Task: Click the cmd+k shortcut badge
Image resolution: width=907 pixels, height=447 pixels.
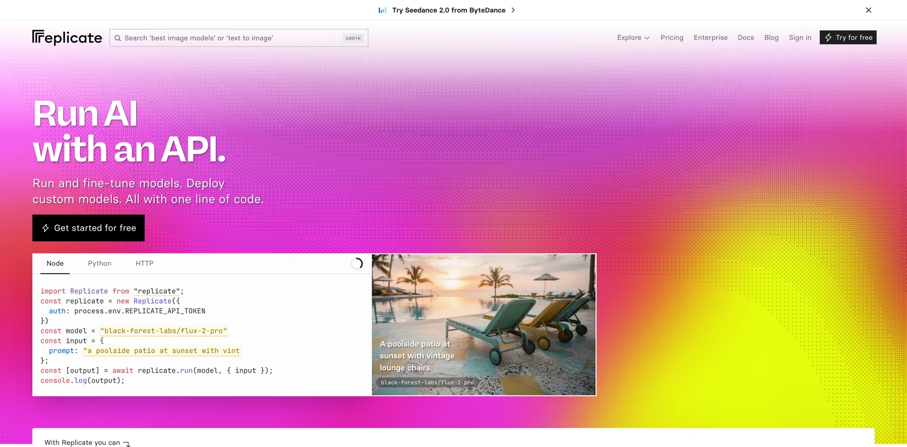Action: (x=353, y=38)
